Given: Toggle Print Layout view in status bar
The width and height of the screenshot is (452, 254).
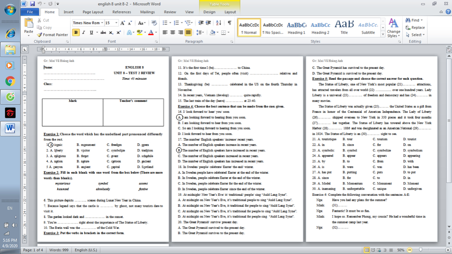Looking at the screenshot, I should (367, 250).
